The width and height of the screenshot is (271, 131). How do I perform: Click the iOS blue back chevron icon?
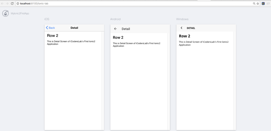pos(47,28)
